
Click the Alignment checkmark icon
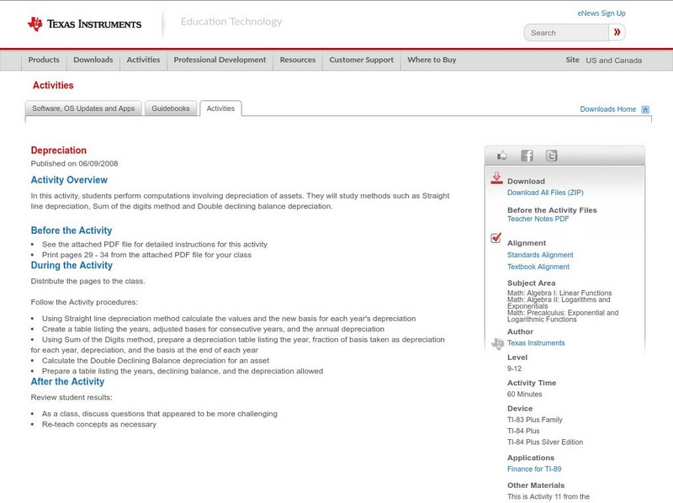tap(495, 237)
